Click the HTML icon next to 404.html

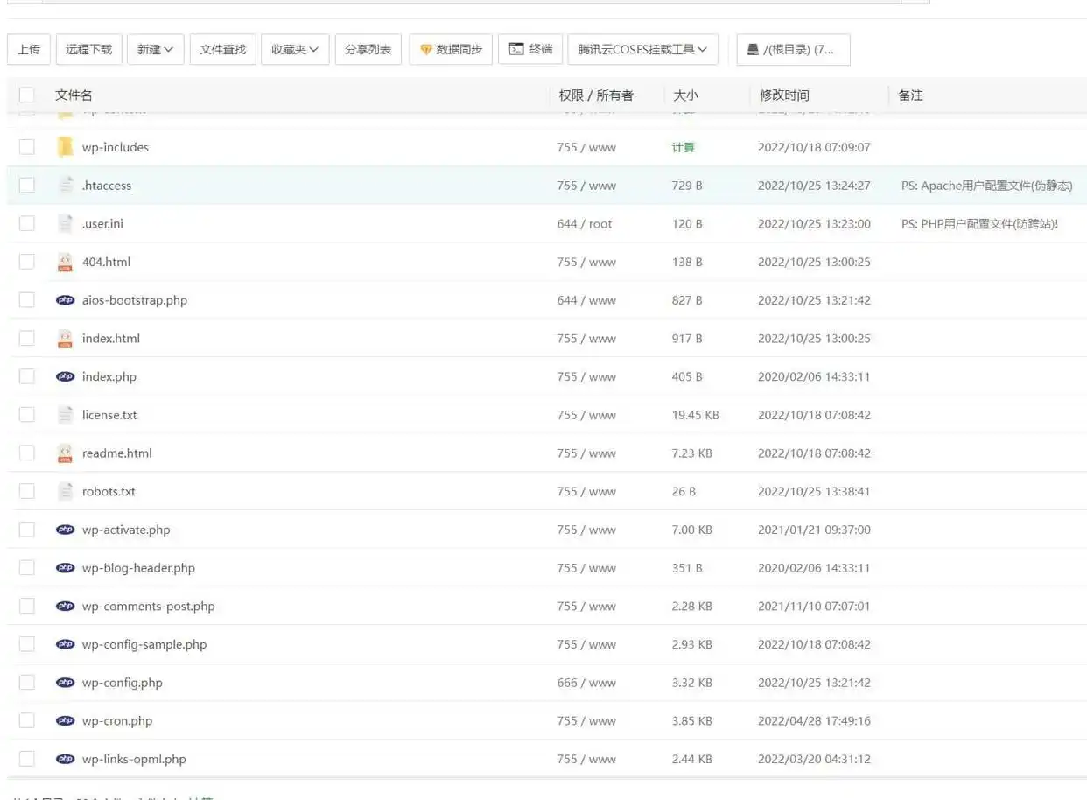click(65, 262)
